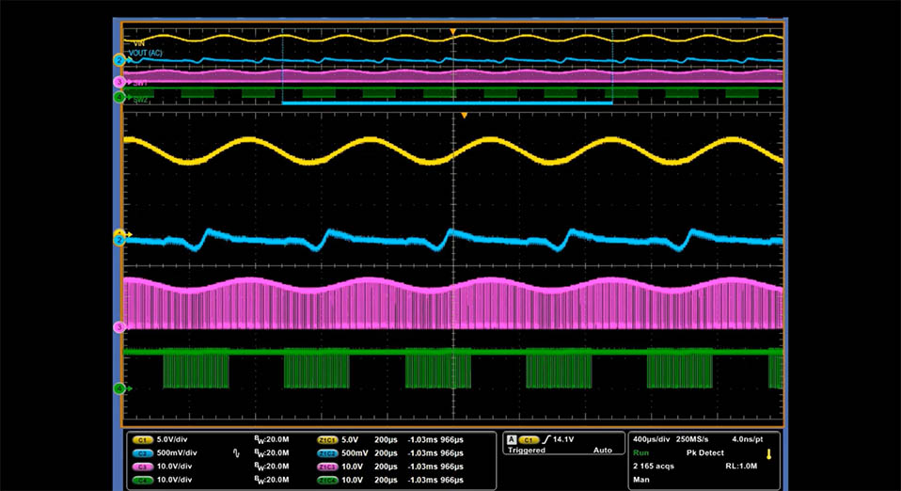The image size is (901, 491).
Task: Select the Z1C1 zoom channel badge
Action: 328,439
